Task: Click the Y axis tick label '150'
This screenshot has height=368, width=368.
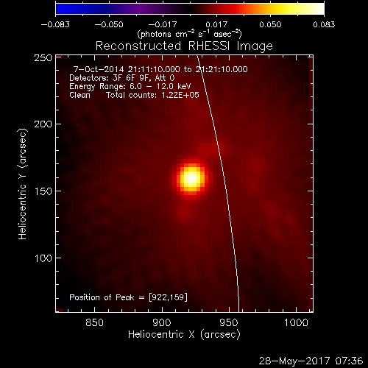Action: tap(43, 191)
